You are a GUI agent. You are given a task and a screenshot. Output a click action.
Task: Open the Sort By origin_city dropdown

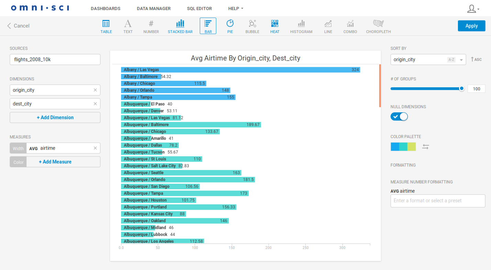[x=428, y=59]
